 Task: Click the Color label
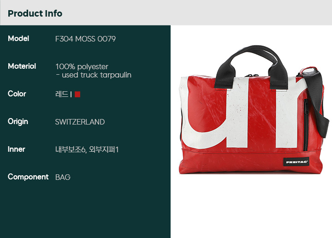pos(17,94)
